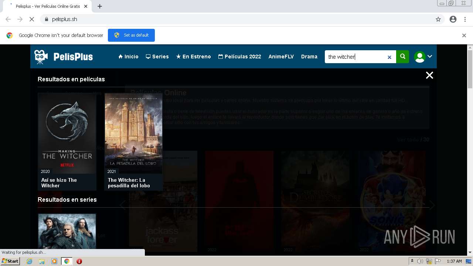Stop page loading with X button

[32, 19]
